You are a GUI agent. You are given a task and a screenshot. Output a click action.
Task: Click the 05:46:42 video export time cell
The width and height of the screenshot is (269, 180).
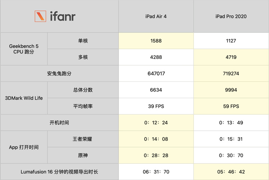231,172
